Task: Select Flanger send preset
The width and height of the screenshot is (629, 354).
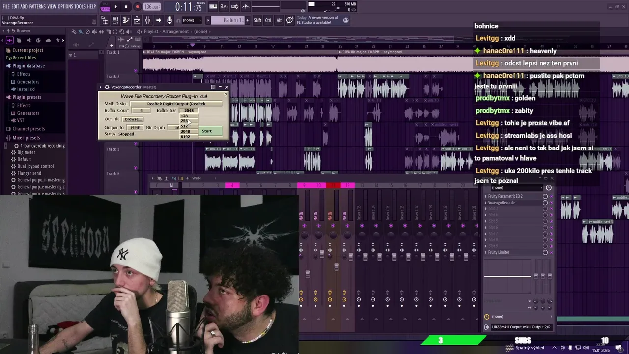Action: click(x=29, y=173)
